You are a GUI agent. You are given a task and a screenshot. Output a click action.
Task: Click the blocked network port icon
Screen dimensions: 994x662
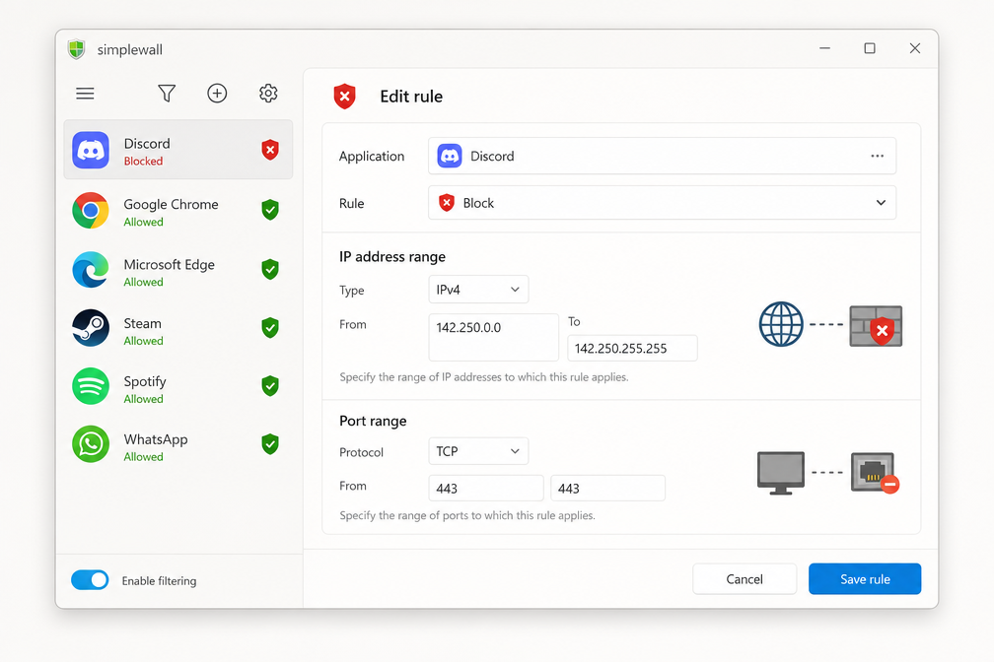(x=875, y=473)
